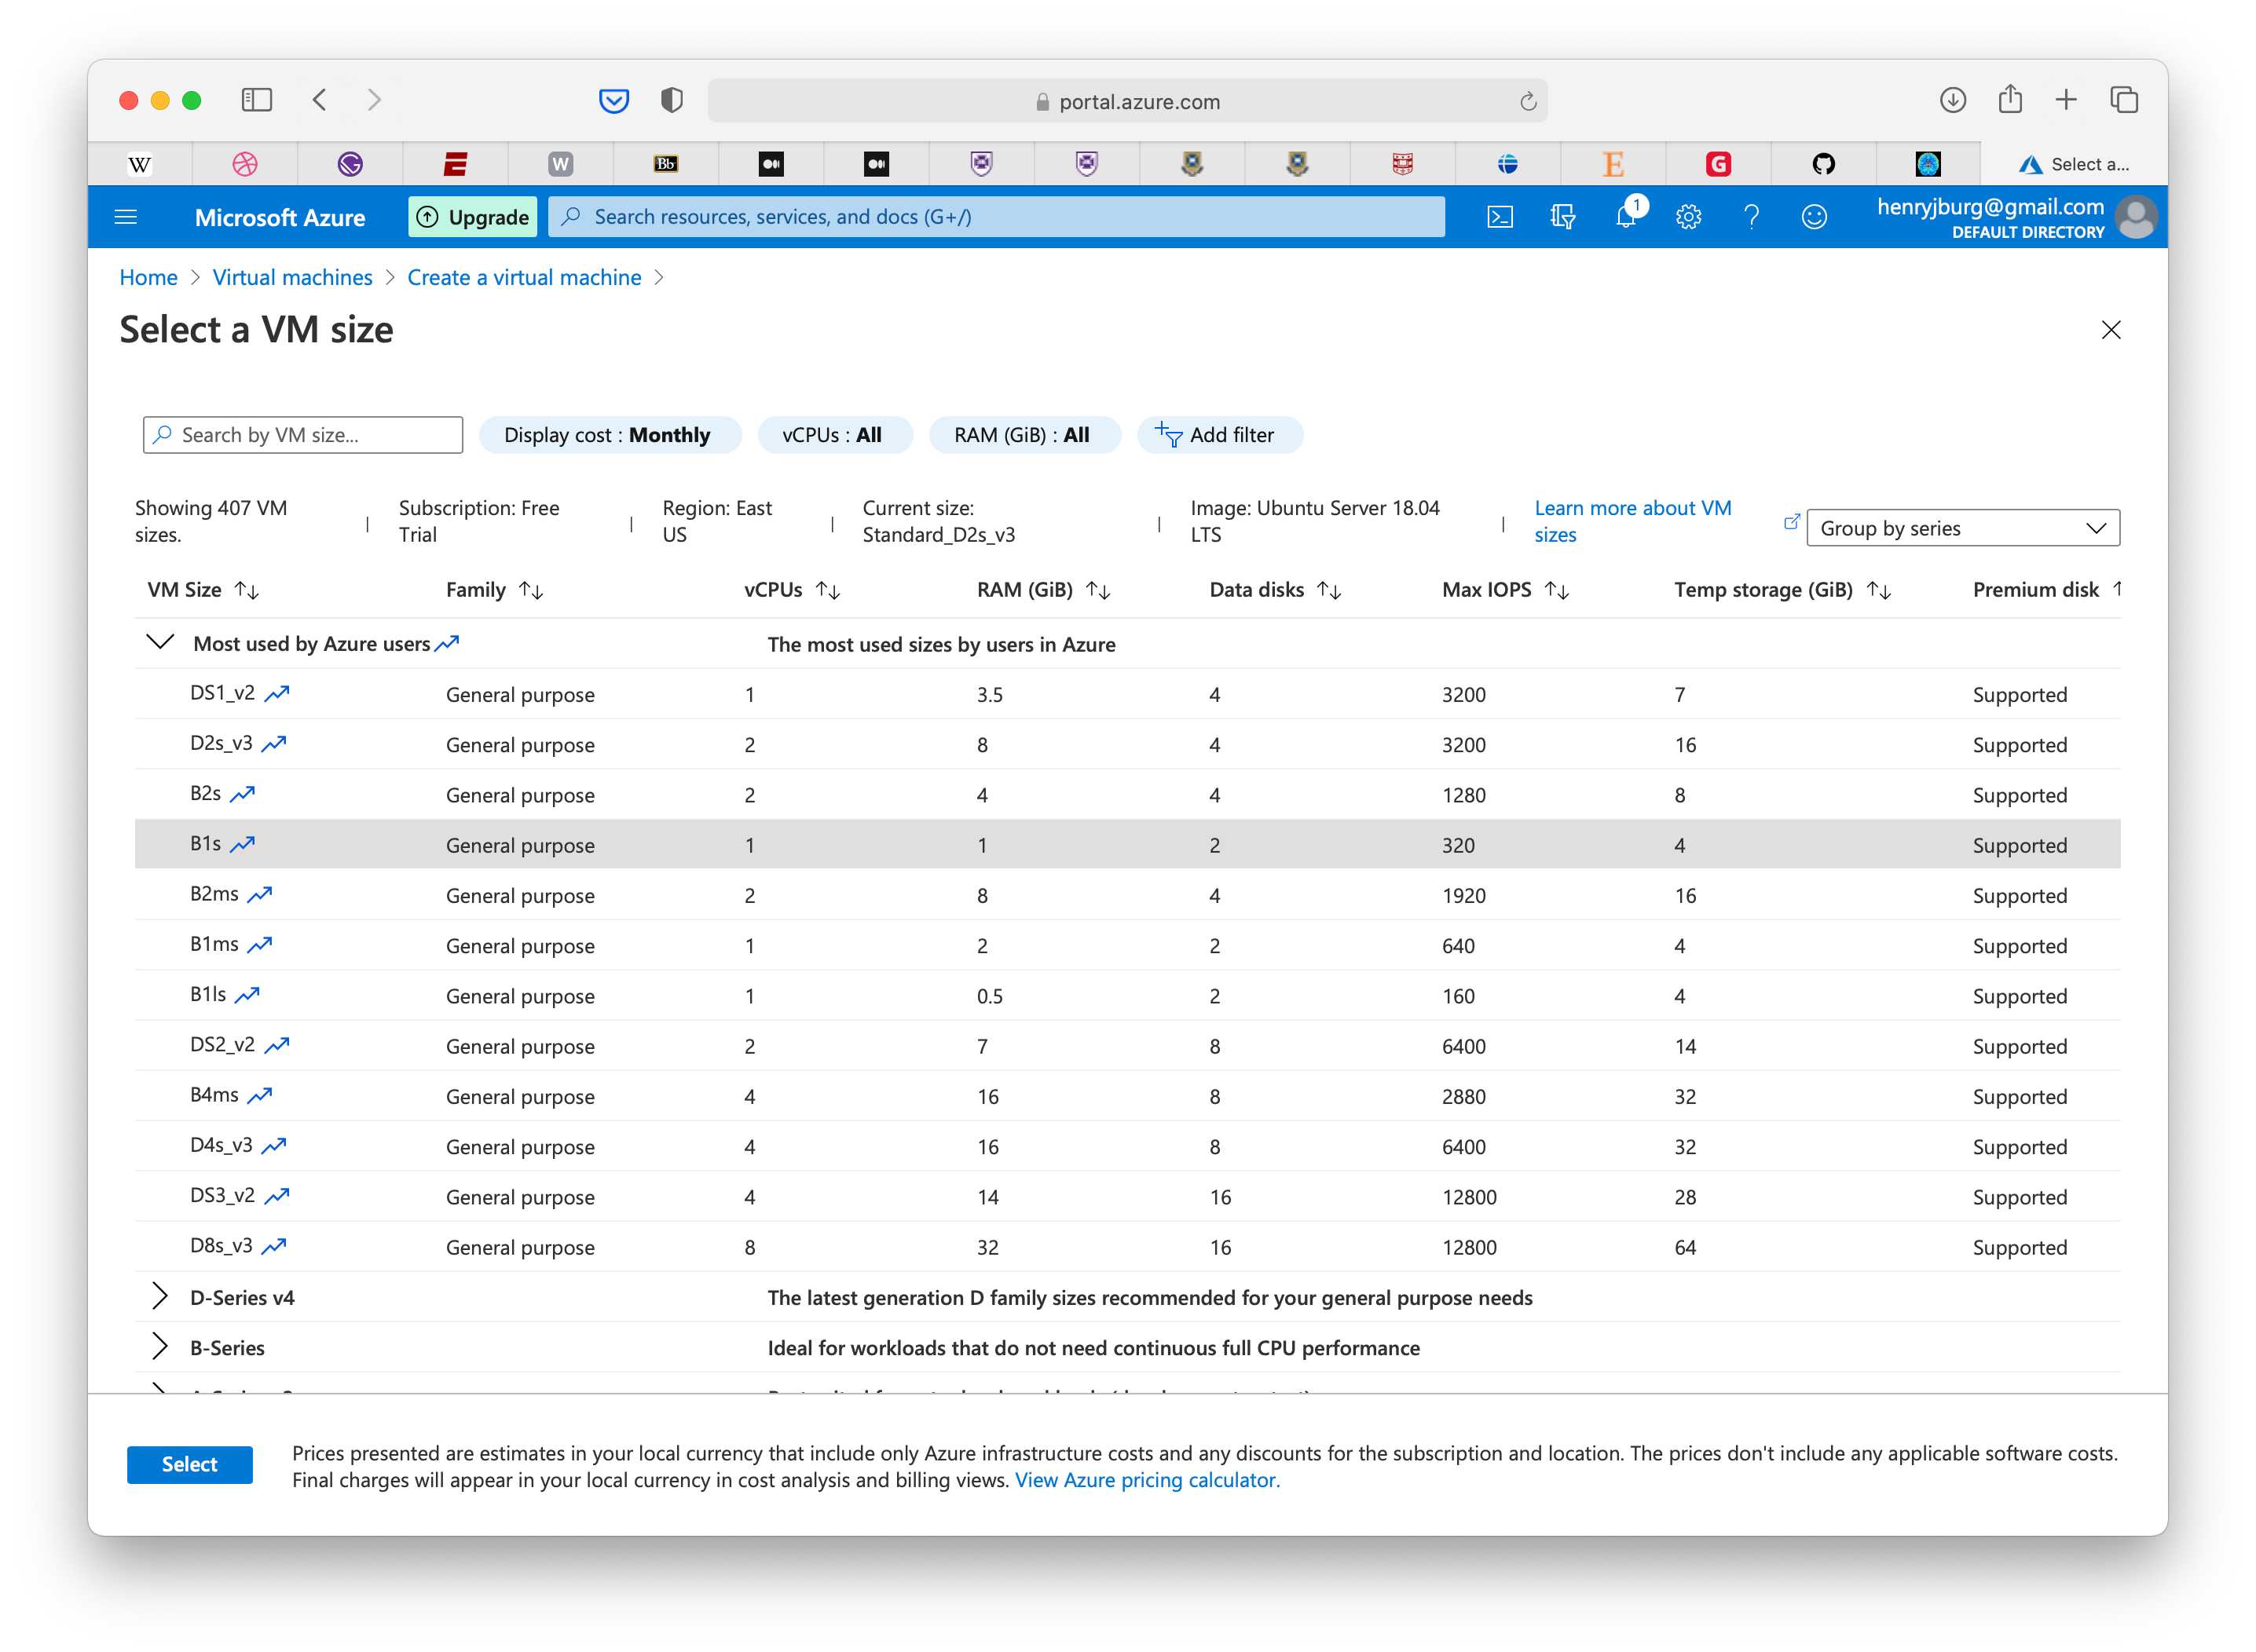This screenshot has height=1652, width=2256.
Task: Close the Select a VM size blade
Action: pos(2110,330)
